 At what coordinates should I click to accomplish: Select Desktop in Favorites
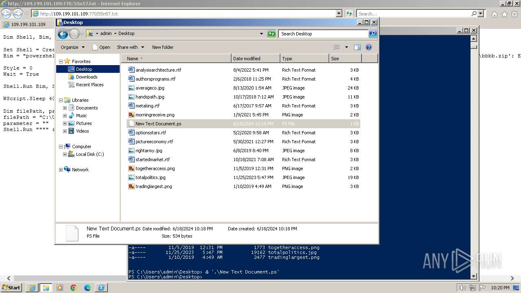coord(88,69)
